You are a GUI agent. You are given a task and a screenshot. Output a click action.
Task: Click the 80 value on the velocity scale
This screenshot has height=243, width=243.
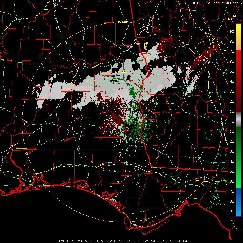(232, 41)
